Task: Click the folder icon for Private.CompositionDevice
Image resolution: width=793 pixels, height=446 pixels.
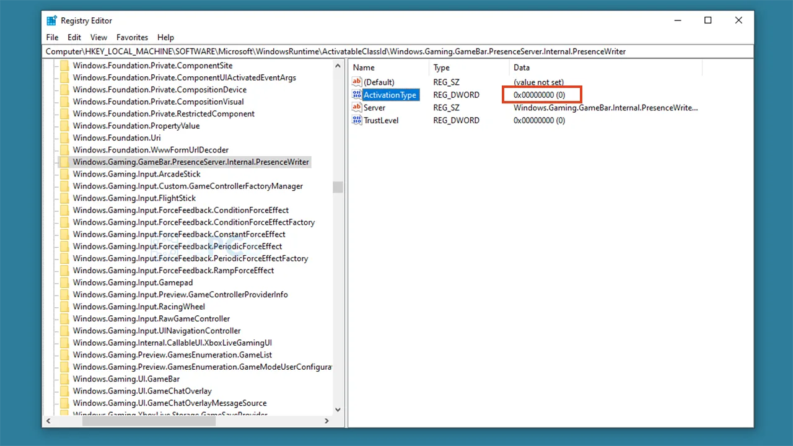Action: 64,90
